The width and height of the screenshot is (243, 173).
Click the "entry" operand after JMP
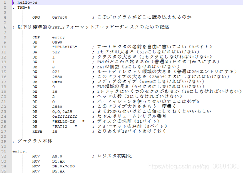tap(58, 37)
